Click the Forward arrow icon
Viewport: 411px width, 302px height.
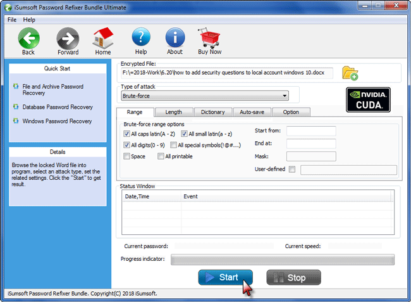[68, 39]
